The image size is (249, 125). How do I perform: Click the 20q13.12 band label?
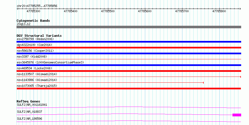[24, 24]
